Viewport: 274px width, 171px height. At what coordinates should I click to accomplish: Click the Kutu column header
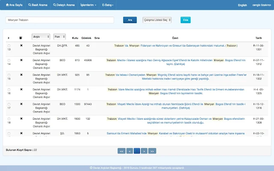pyautogui.click(x=75, y=38)
